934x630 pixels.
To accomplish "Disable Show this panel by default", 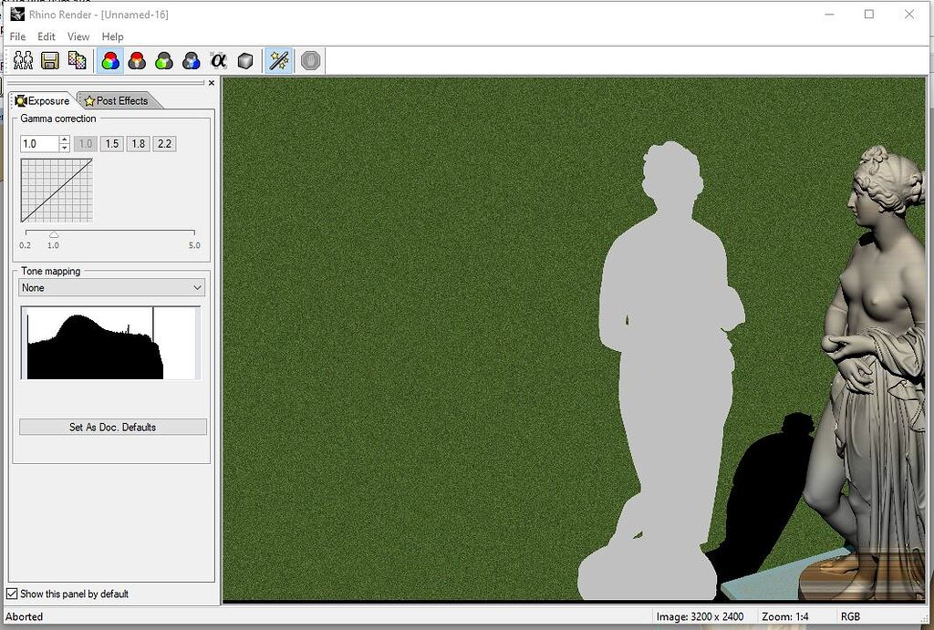I will point(12,594).
